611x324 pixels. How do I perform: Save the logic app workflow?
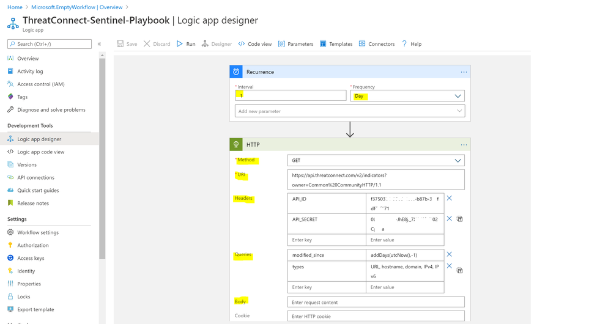tap(127, 44)
